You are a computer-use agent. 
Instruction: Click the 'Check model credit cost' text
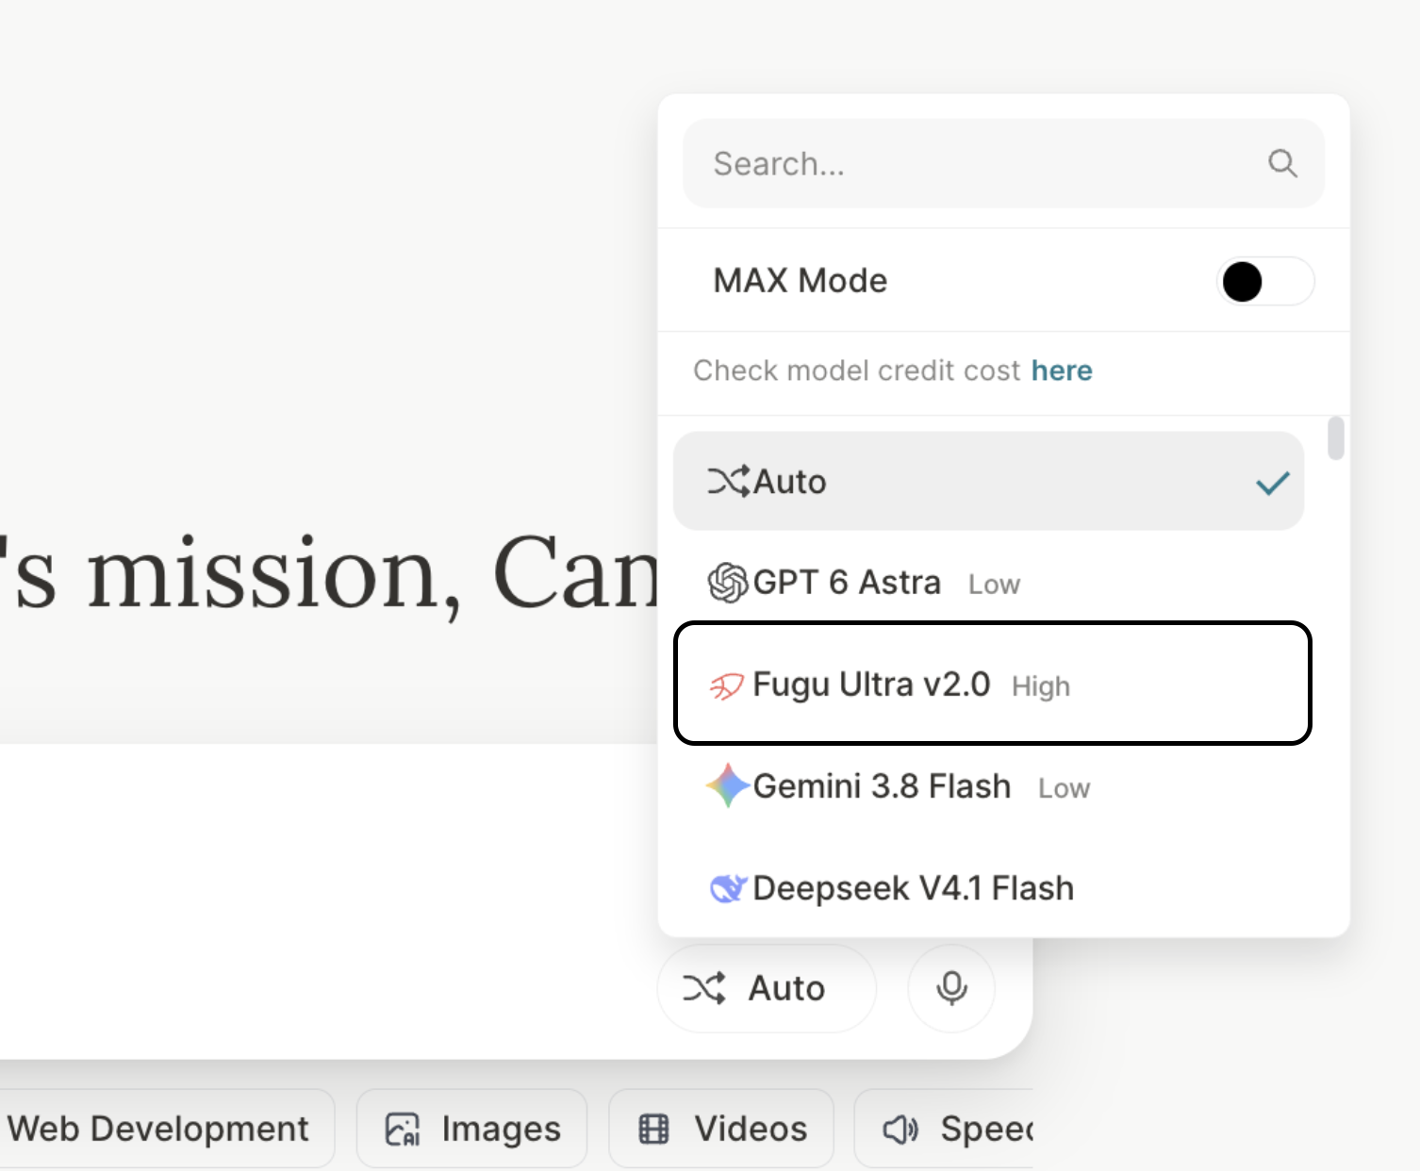857,371
